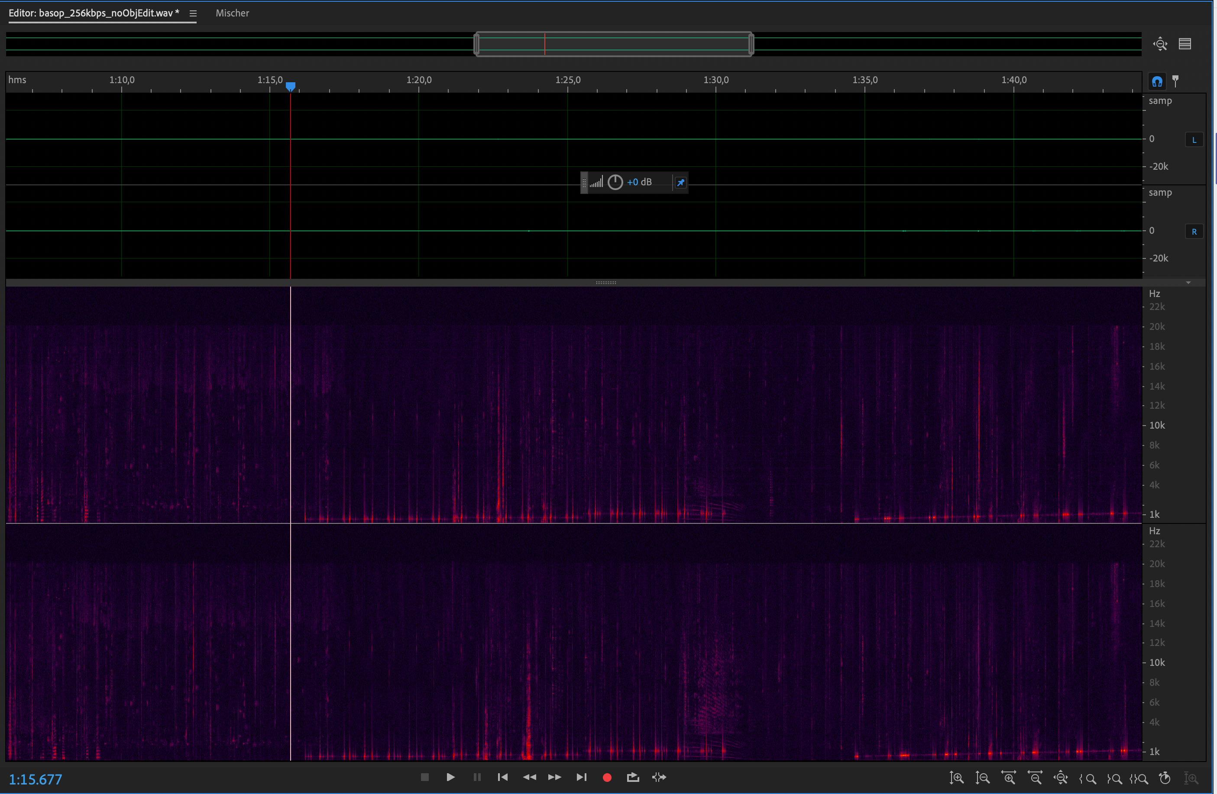Image resolution: width=1217 pixels, height=794 pixels.
Task: Toggle the right channel R button
Action: click(x=1194, y=232)
